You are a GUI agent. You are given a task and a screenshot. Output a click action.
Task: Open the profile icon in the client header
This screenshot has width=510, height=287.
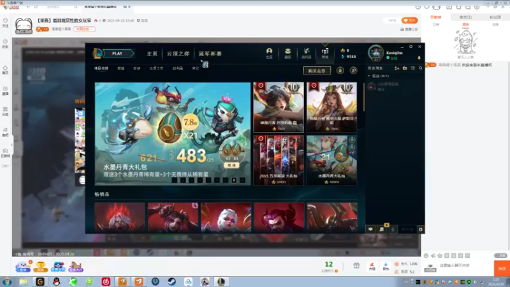point(269,53)
